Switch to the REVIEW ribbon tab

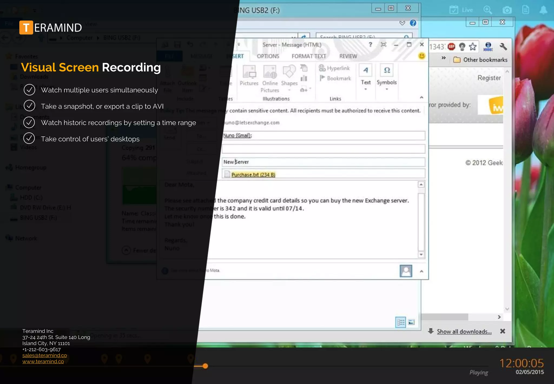(348, 56)
